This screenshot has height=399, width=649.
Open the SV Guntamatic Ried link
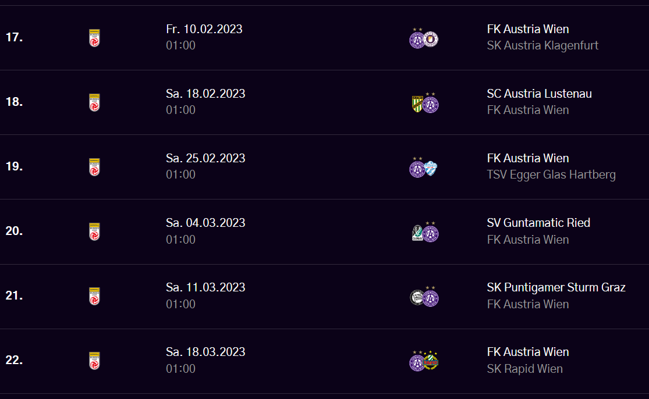(x=538, y=223)
